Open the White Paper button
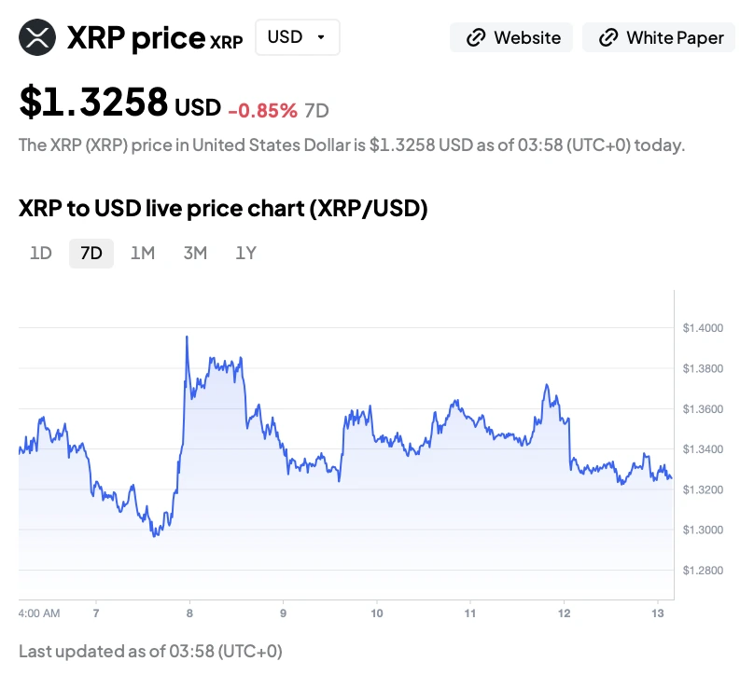 point(660,38)
